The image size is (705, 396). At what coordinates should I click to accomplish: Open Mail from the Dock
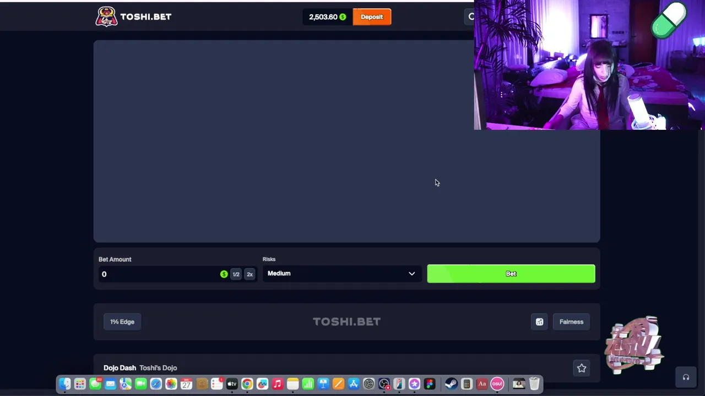pyautogui.click(x=110, y=383)
